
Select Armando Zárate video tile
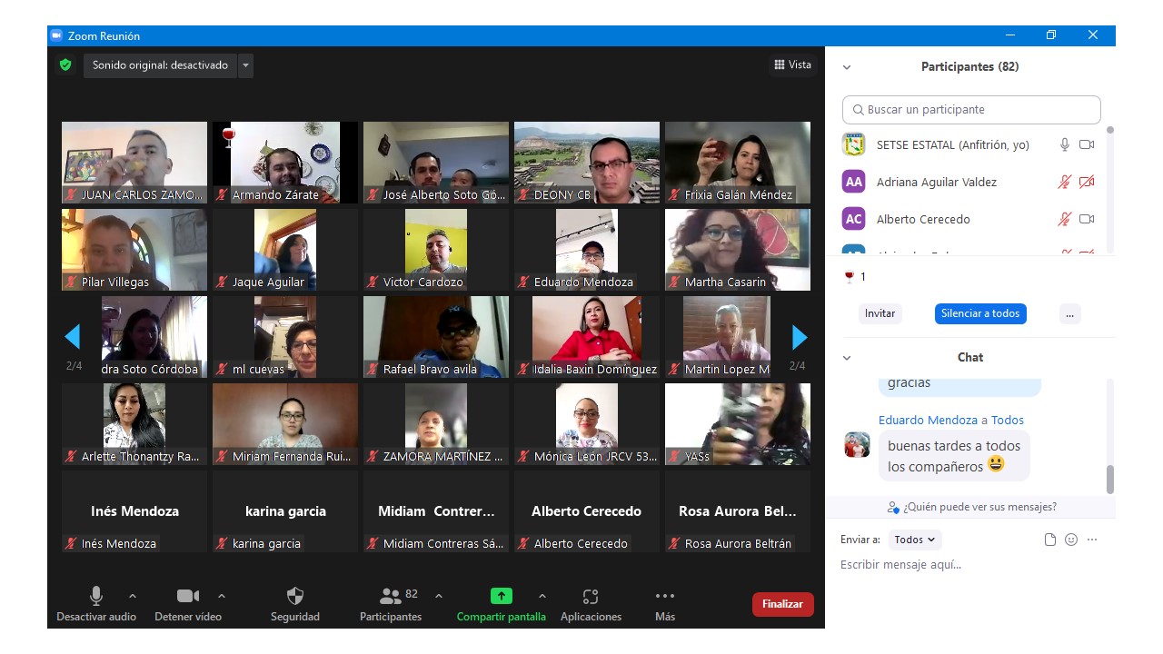(285, 163)
